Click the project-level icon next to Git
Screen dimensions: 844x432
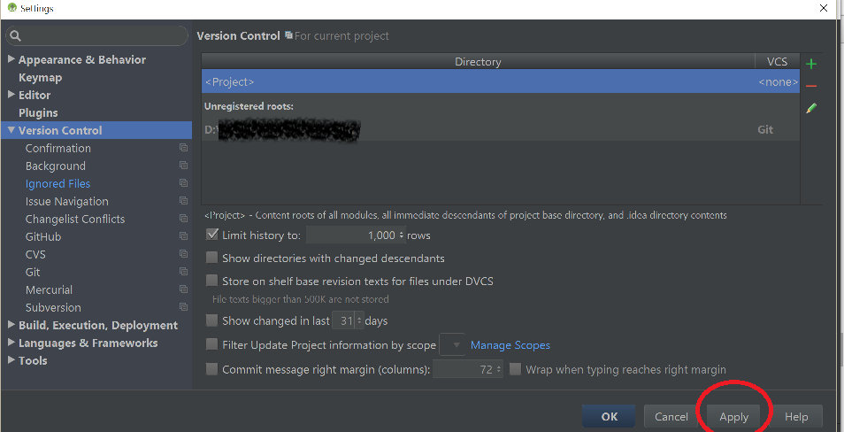[183, 272]
